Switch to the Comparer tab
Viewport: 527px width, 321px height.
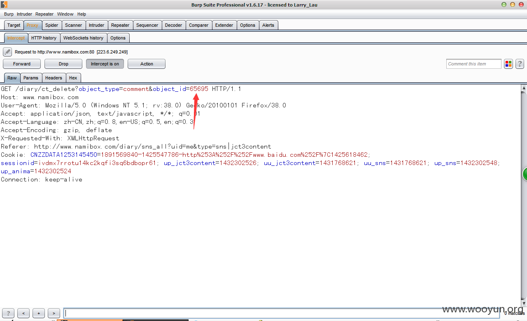point(199,25)
